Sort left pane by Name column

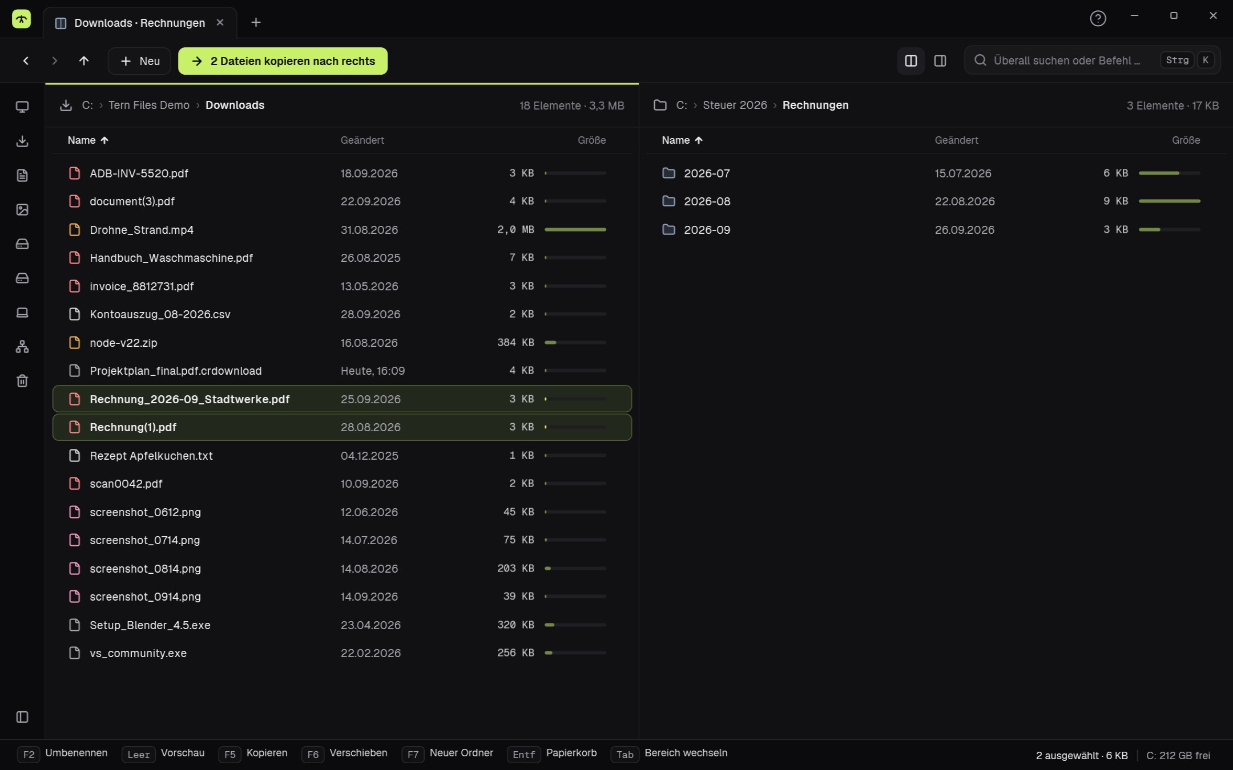88,140
